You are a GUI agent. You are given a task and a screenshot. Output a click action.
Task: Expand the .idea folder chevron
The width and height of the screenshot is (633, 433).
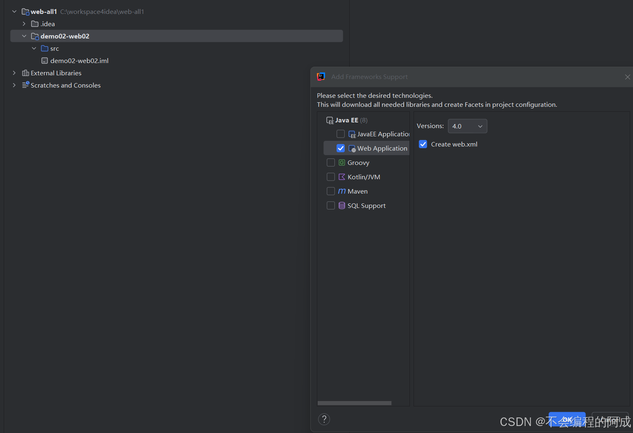[x=24, y=24]
